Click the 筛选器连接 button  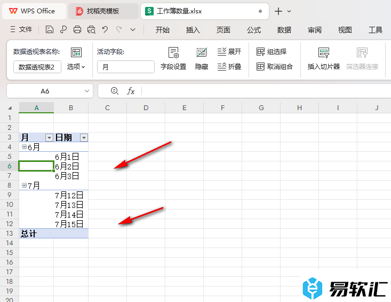(x=362, y=59)
